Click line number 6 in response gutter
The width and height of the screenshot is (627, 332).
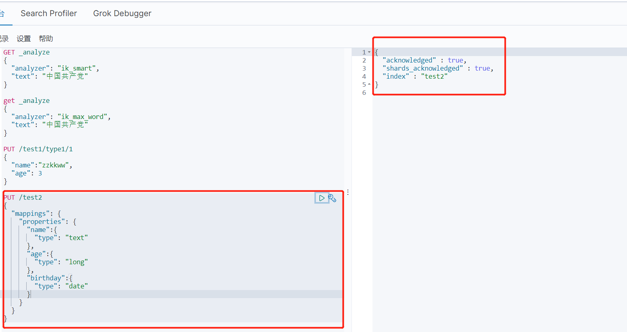(364, 92)
